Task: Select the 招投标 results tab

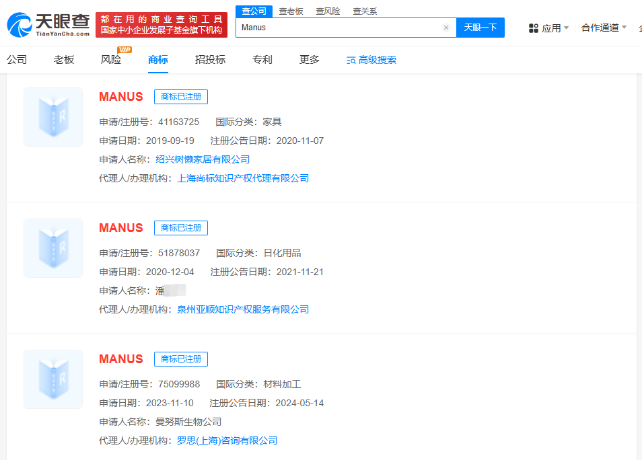Action: [210, 60]
